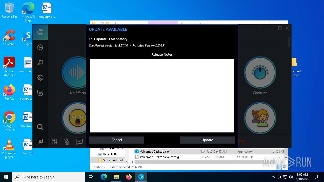Image resolution: width=324 pixels, height=182 pixels.
Task: Click the Voicemod window vertical scrollbar
Action: (289, 42)
